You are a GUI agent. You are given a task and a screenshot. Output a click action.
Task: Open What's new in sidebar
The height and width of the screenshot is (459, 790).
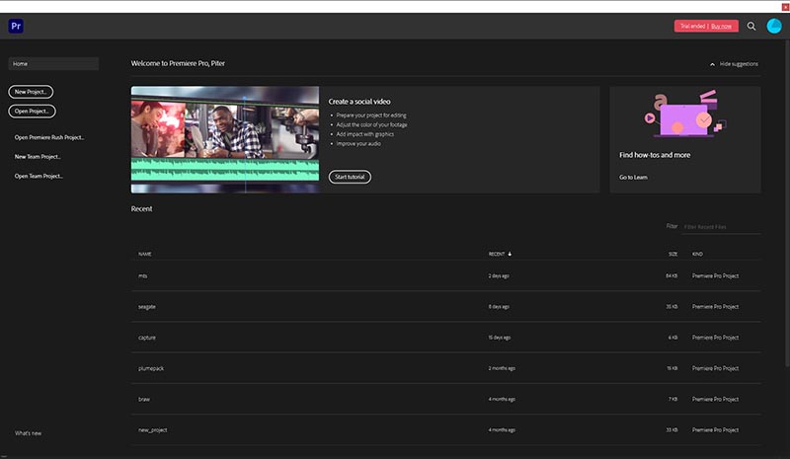[28, 433]
